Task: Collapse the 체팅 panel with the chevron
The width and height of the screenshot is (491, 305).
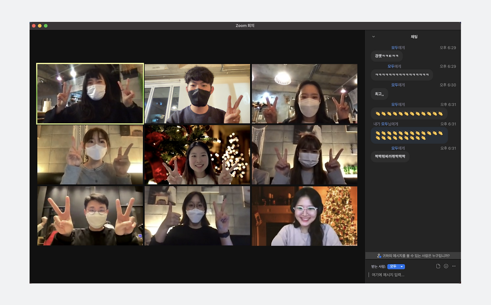Action: [374, 37]
